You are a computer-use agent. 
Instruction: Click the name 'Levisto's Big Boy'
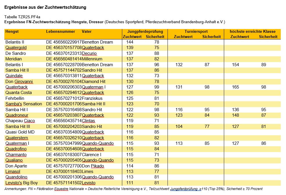(21, 183)
